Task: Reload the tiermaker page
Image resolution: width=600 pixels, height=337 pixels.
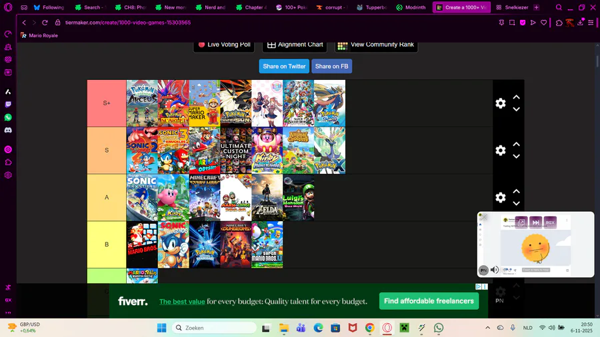Action: pos(45,23)
